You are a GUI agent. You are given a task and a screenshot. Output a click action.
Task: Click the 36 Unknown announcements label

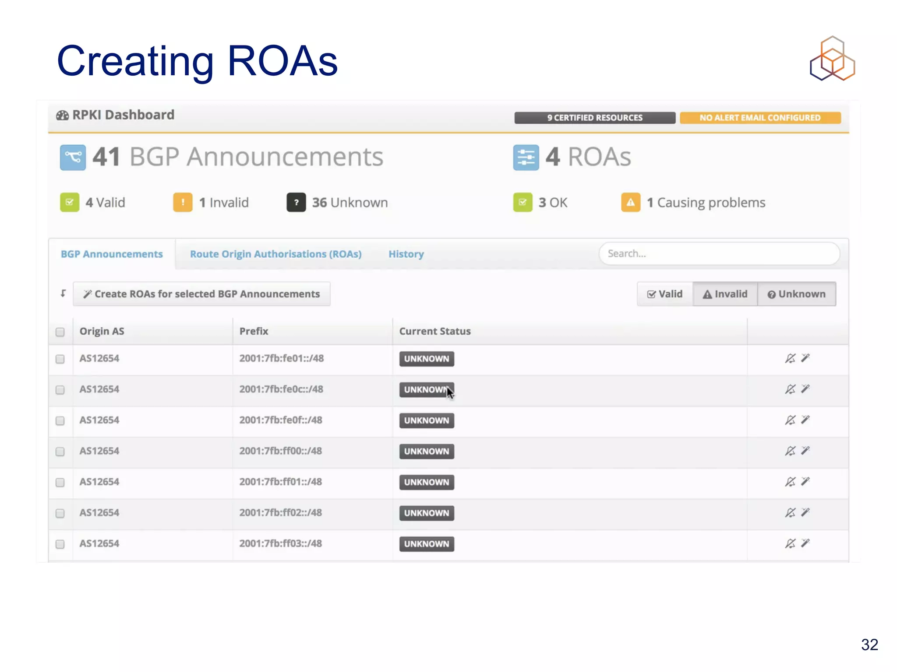point(350,203)
